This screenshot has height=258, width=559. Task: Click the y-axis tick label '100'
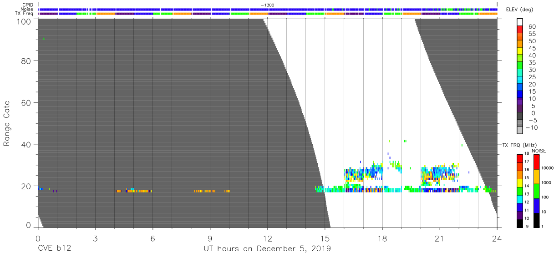click(x=23, y=21)
